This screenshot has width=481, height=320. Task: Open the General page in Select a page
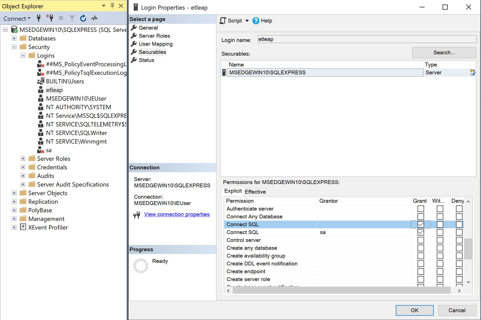point(148,28)
